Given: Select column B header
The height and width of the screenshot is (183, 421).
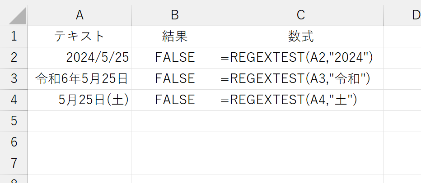Looking at the screenshot, I should pos(174,15).
